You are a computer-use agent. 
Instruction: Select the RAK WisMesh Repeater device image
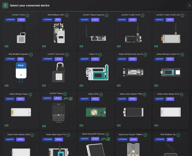tap(21, 72)
